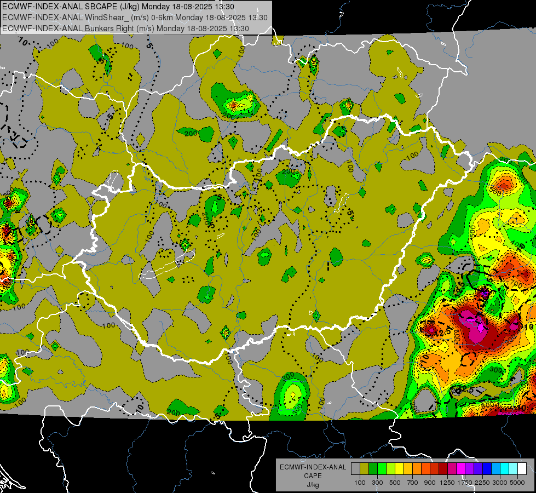Viewport: 536px width, 493px height.
Task: Select the bright magenta legend swatch
Action: [x=461, y=469]
